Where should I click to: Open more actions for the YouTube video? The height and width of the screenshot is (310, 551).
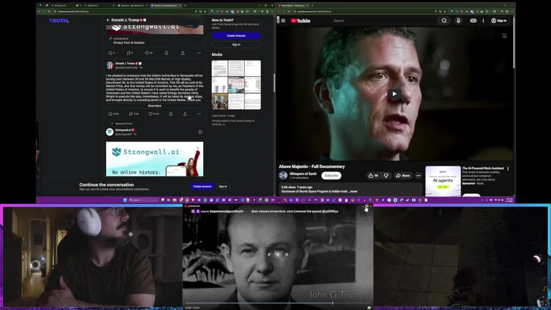coord(418,176)
